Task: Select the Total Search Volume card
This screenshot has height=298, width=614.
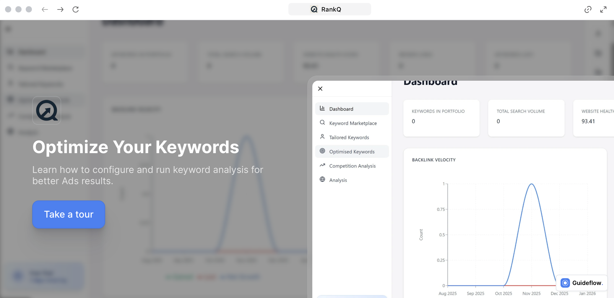Action: click(526, 118)
